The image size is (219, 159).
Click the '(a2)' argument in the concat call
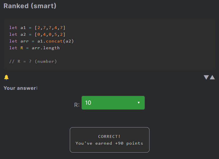68,41
